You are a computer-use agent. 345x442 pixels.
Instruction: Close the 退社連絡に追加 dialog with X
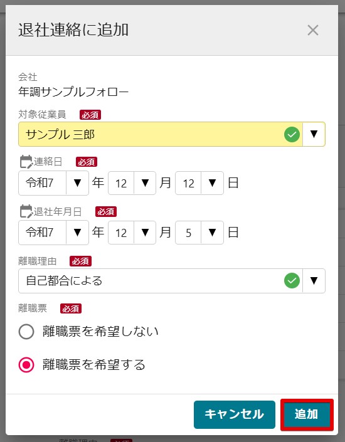coord(313,30)
